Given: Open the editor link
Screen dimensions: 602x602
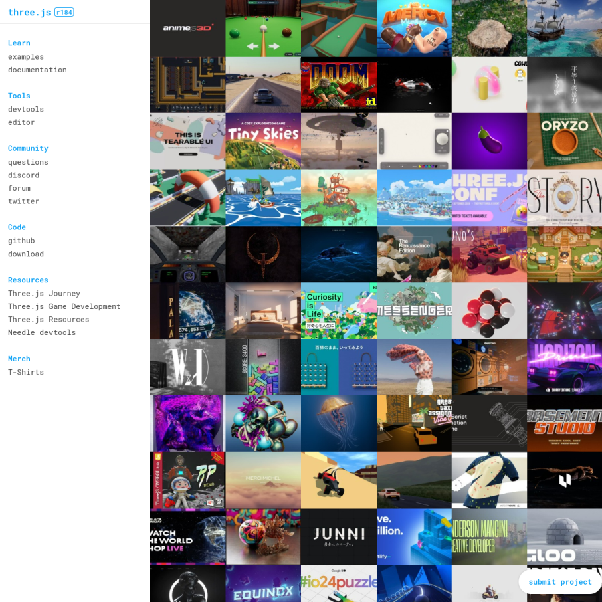Looking at the screenshot, I should click(x=21, y=122).
